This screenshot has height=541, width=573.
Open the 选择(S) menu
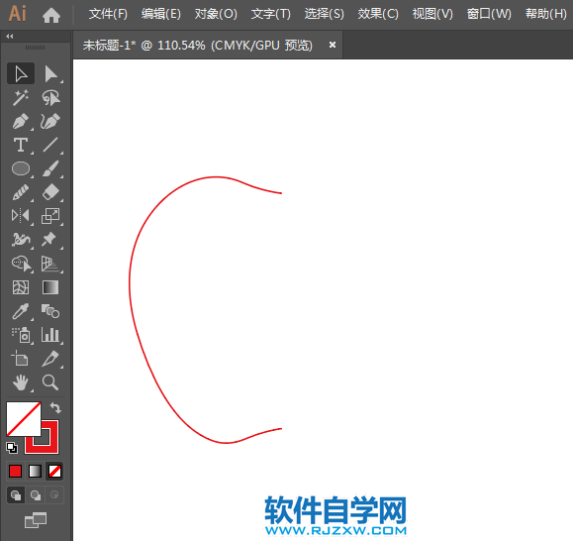[325, 14]
